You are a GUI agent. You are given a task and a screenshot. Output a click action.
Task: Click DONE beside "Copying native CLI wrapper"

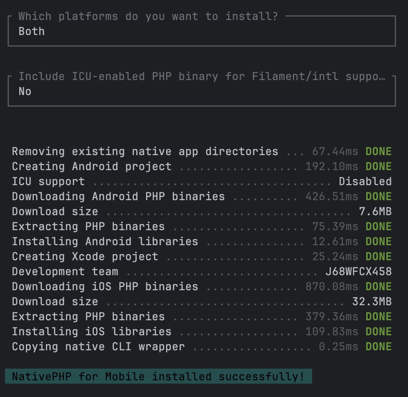[378, 347]
